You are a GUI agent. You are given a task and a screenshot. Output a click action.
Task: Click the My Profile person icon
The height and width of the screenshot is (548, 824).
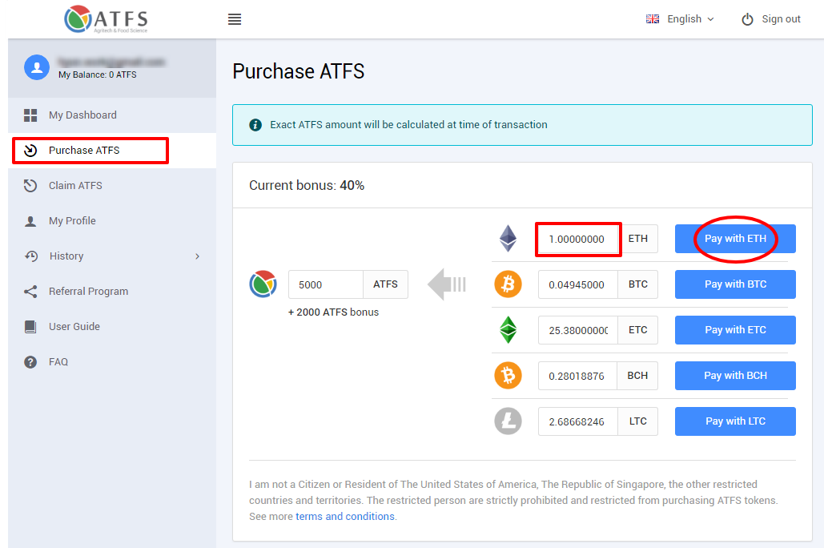pos(30,221)
